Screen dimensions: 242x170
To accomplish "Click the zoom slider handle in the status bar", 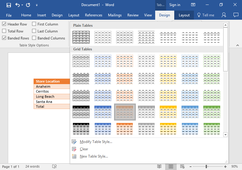I will point(206,167).
